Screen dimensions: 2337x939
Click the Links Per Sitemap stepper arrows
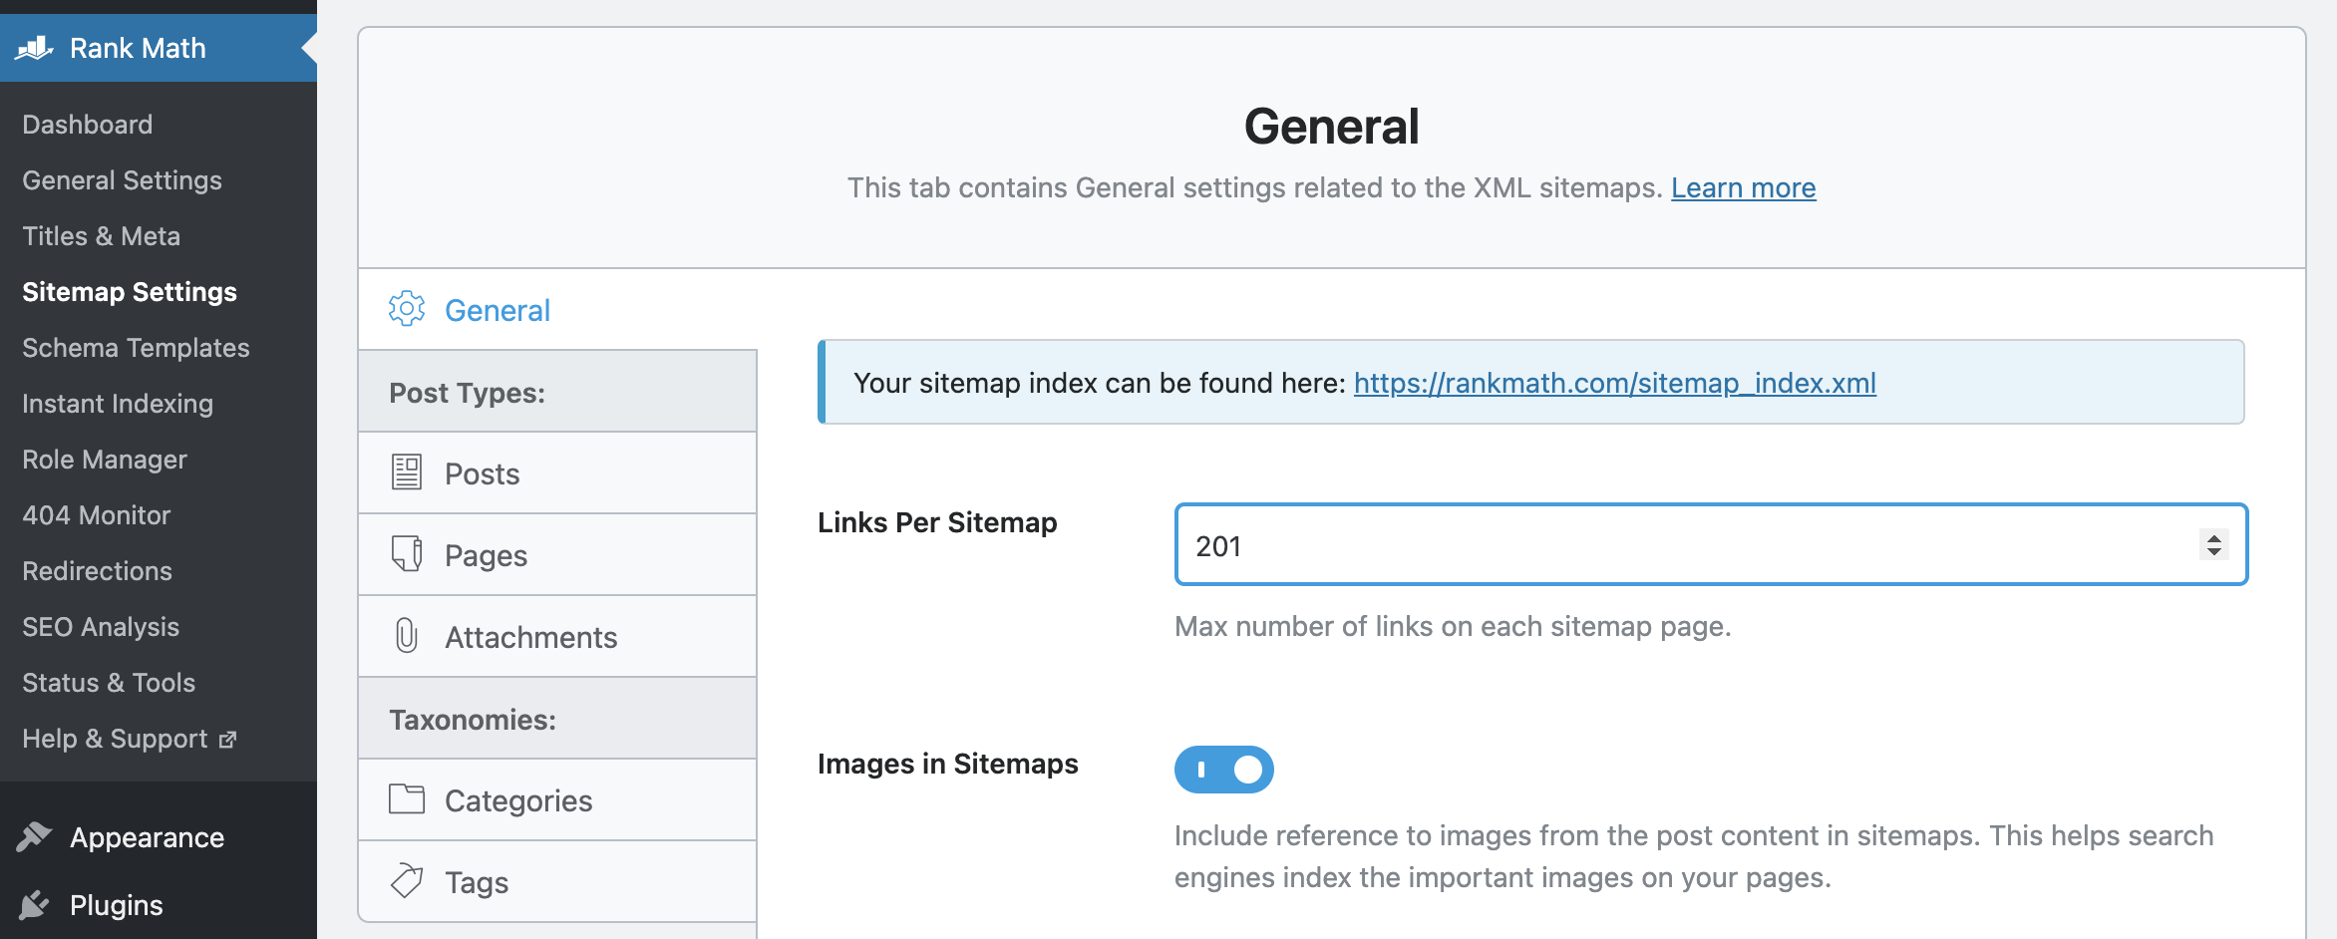click(x=2213, y=545)
